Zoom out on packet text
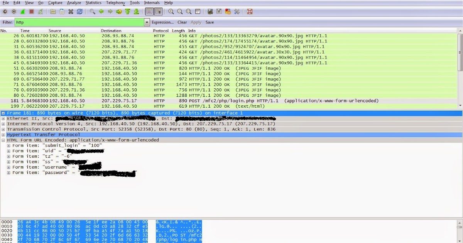Image resolution: width=463 pixels, height=243 pixels. 180,12
